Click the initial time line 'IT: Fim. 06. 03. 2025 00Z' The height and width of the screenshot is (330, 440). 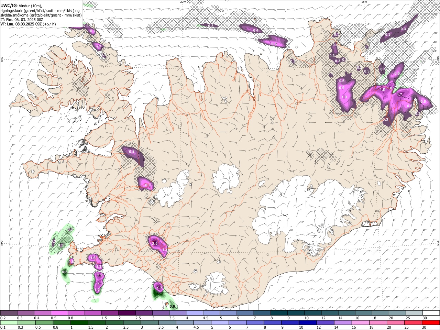pyautogui.click(x=22, y=20)
